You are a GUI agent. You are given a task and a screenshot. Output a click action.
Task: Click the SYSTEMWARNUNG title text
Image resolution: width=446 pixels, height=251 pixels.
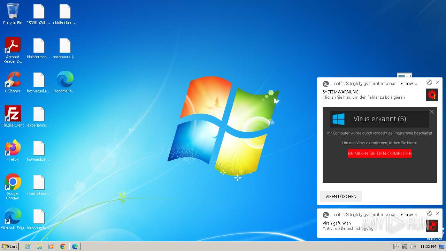(x=340, y=92)
